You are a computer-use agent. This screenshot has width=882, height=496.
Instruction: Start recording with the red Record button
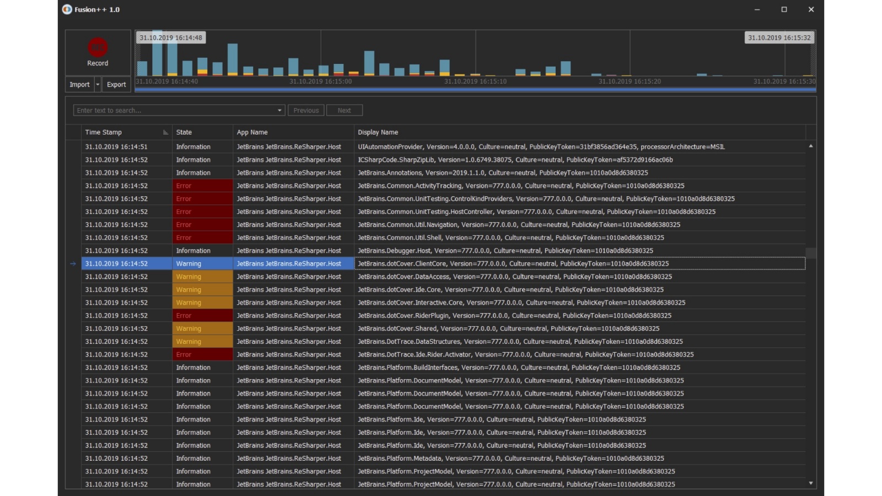(98, 52)
